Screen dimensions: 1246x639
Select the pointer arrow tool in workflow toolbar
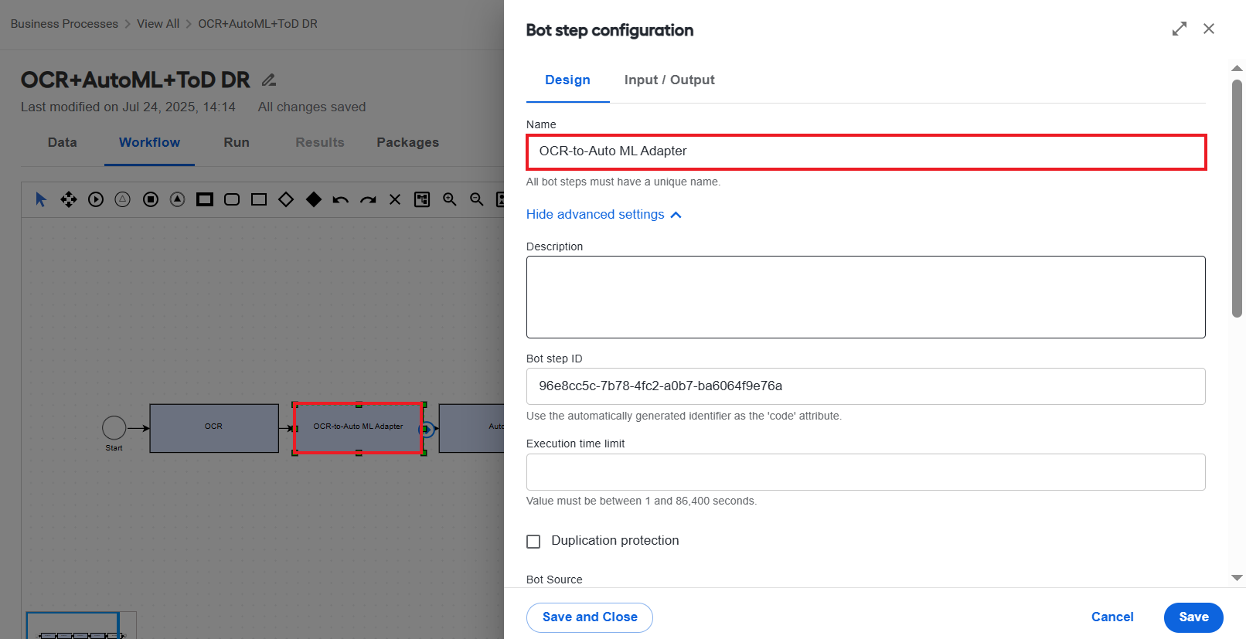(x=41, y=199)
